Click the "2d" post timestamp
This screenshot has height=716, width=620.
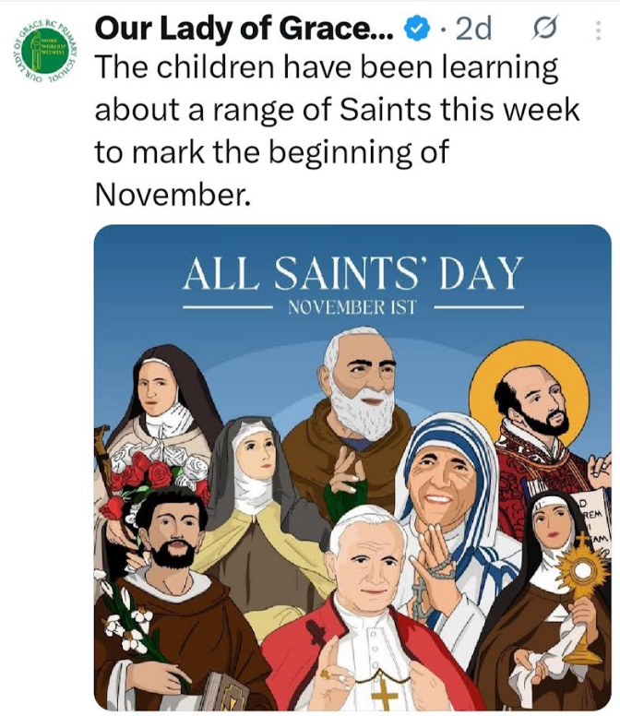tap(474, 30)
